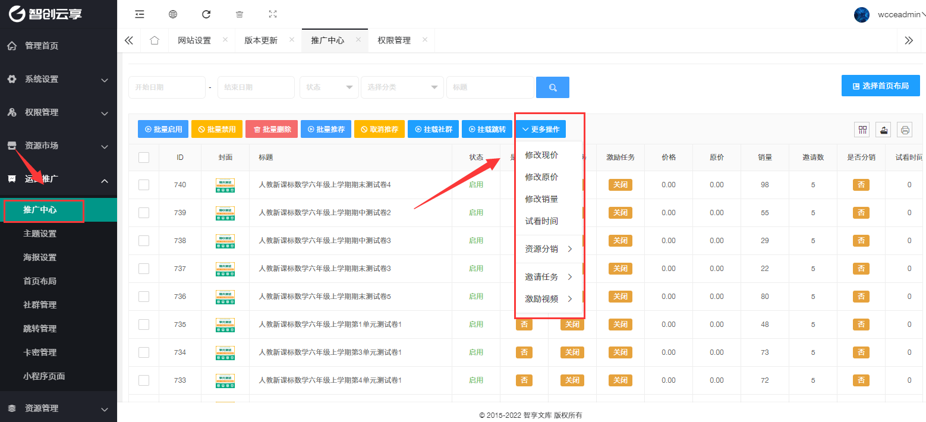Image resolution: width=926 pixels, height=422 pixels.
Task: Click the 批量启用 button
Action: coord(163,129)
